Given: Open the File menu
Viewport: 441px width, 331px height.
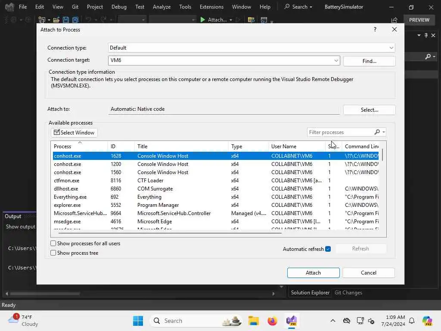Looking at the screenshot, I should 23,7.
